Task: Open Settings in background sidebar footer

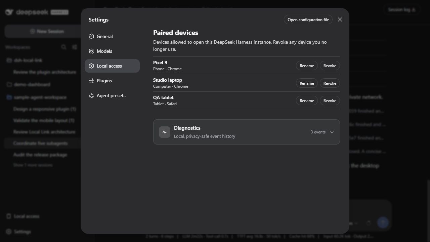Action: [19, 232]
